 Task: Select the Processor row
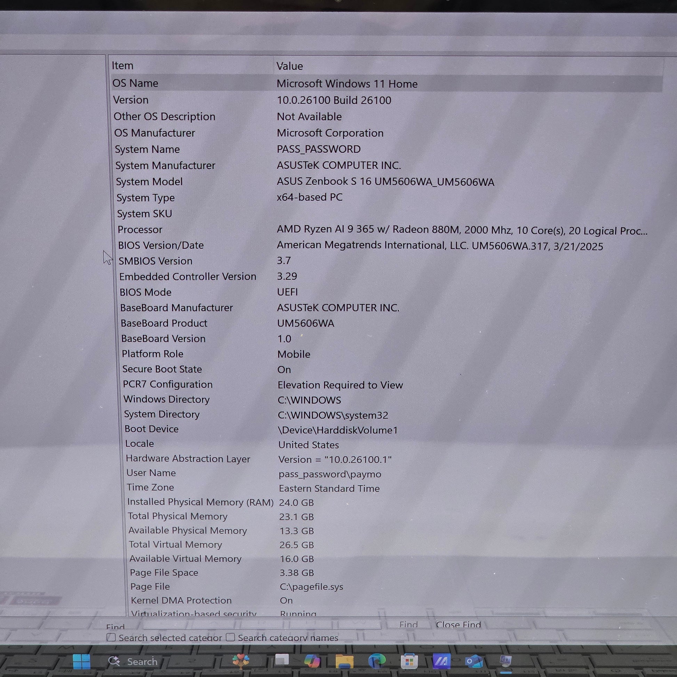[x=140, y=230]
